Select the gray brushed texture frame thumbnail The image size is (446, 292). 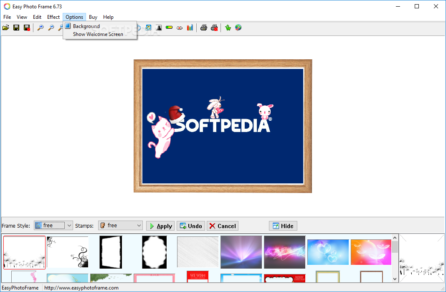(x=198, y=252)
